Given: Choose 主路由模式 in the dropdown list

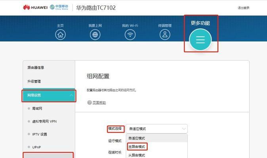Looking at the screenshot, I should click(156, 147).
